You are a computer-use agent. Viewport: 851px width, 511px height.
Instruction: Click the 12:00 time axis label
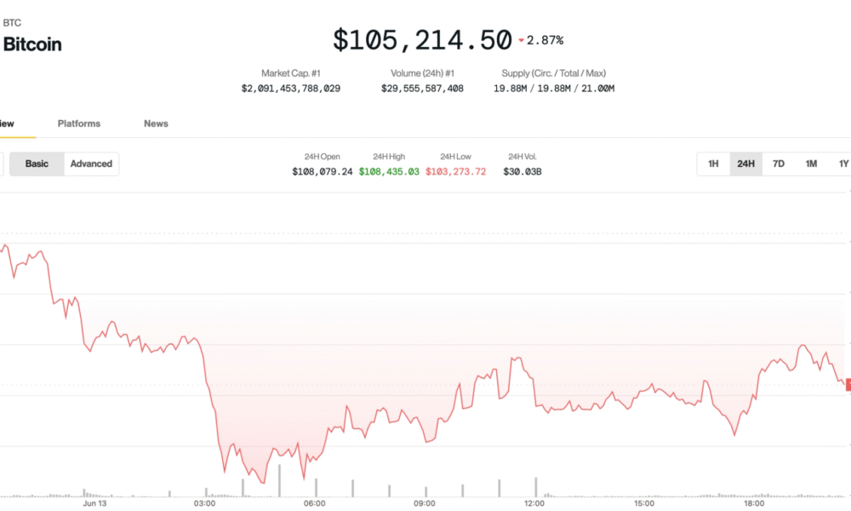coord(534,503)
